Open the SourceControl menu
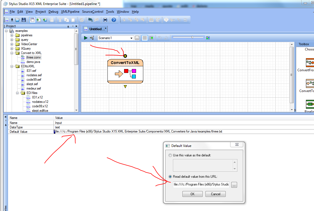 pyautogui.click(x=93, y=12)
